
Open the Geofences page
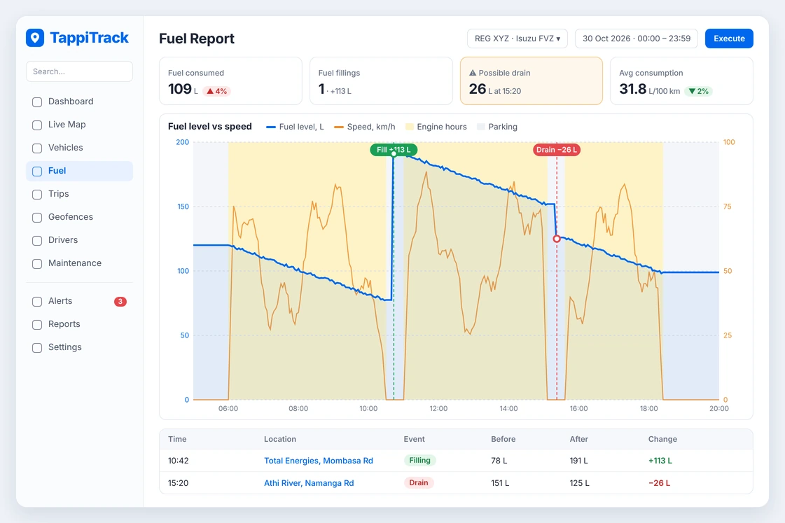[79, 217]
